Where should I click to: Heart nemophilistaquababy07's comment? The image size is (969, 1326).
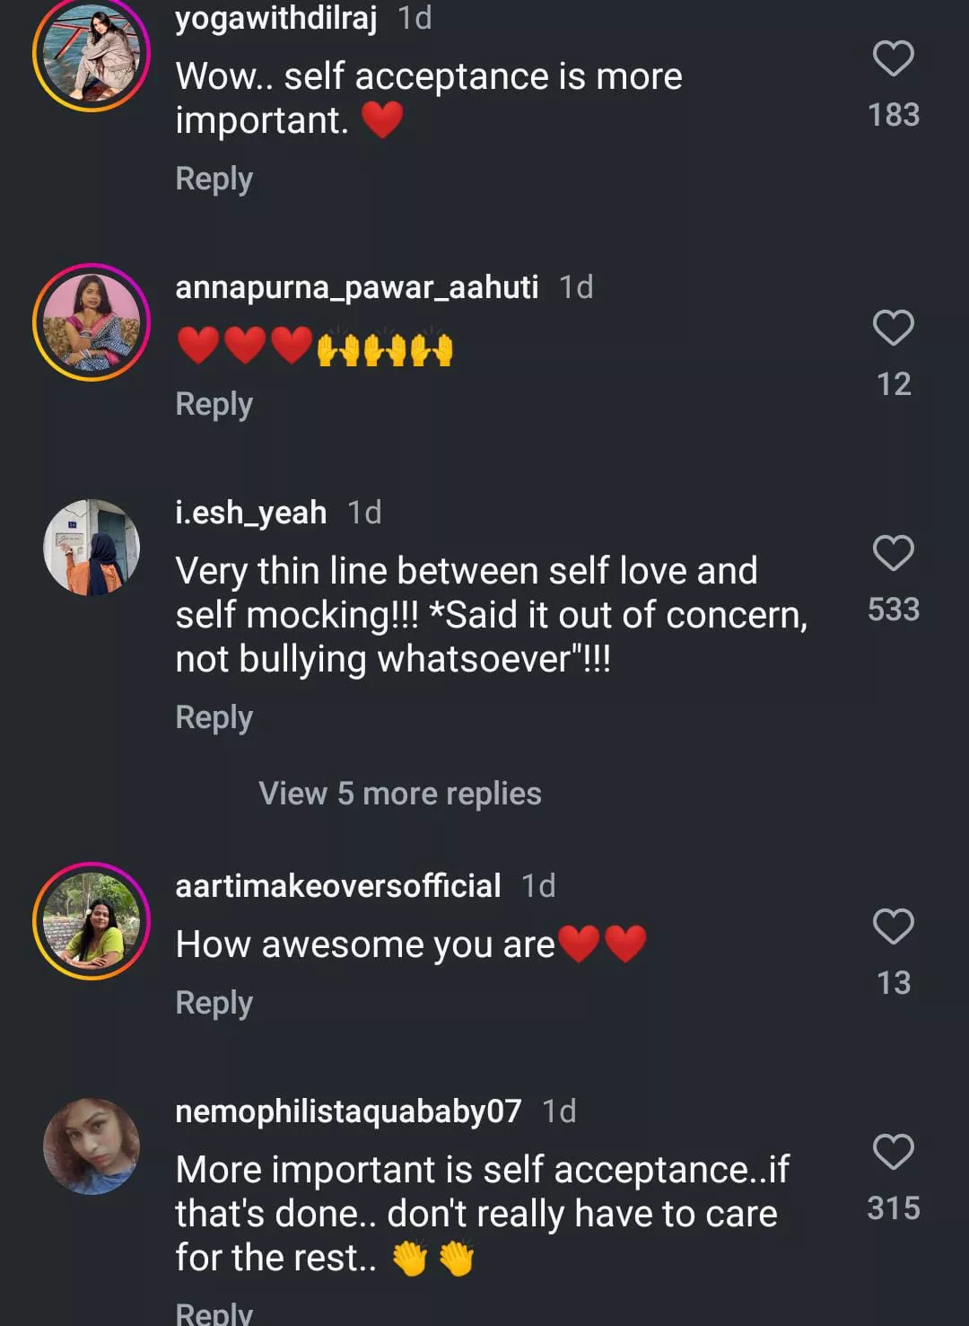coord(893,1153)
